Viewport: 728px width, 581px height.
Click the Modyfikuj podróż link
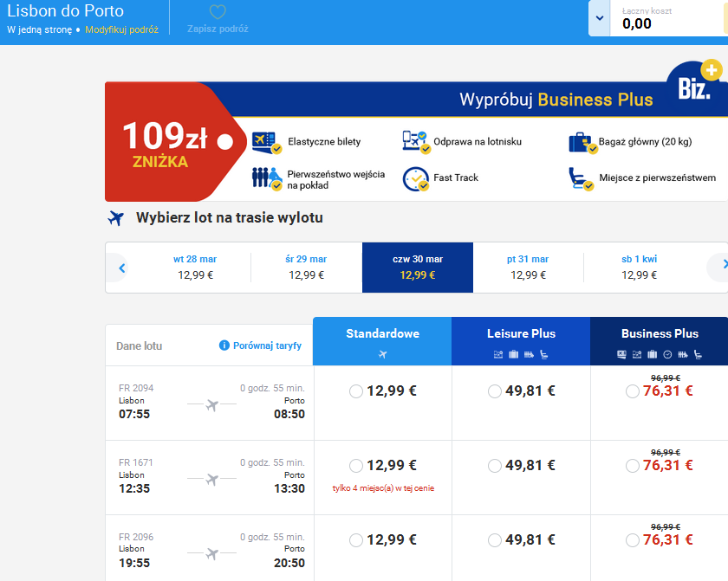click(x=121, y=29)
